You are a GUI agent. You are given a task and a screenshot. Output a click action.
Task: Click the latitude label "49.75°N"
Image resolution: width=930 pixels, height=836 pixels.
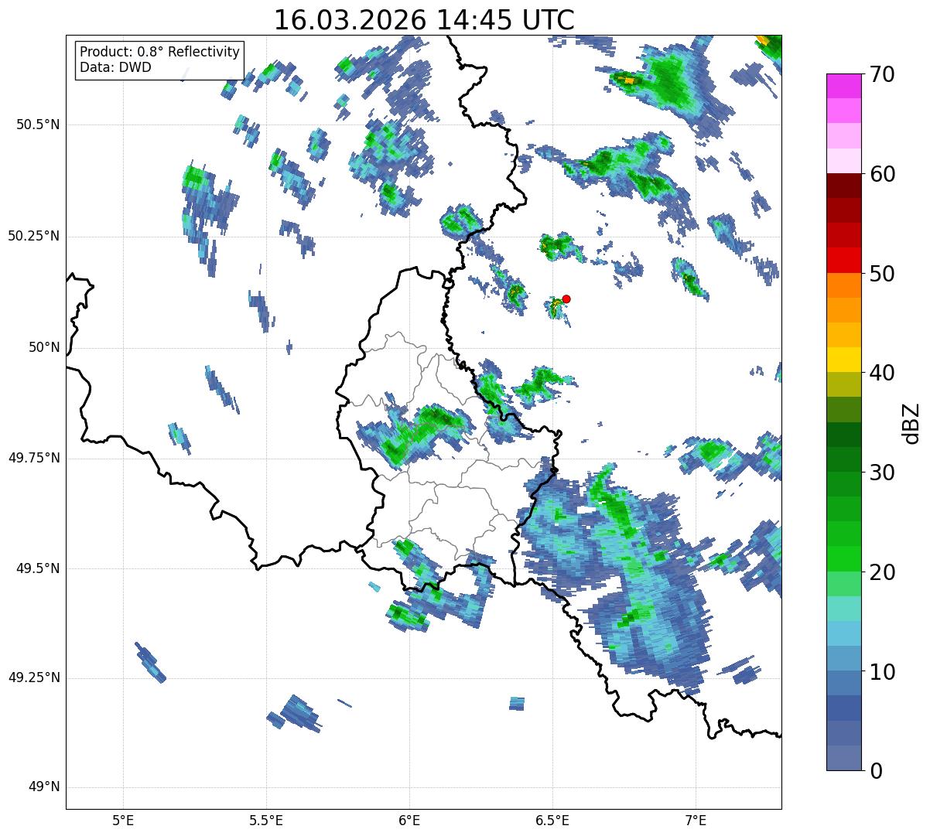click(33, 458)
